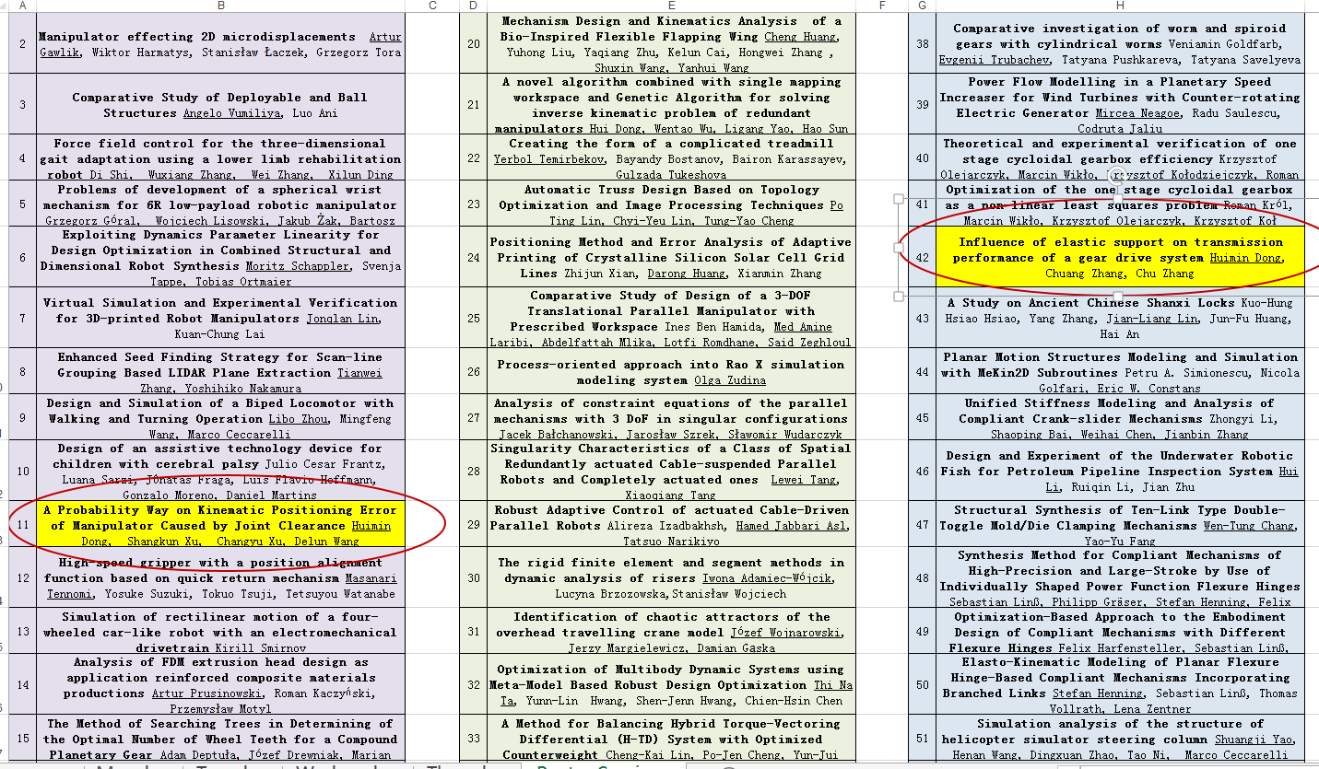Viewport: 1319px width, 769px height.
Task: Select 'Elasto-Kinematic Modeling of Planar Flexure' cell
Action: (x=1120, y=685)
